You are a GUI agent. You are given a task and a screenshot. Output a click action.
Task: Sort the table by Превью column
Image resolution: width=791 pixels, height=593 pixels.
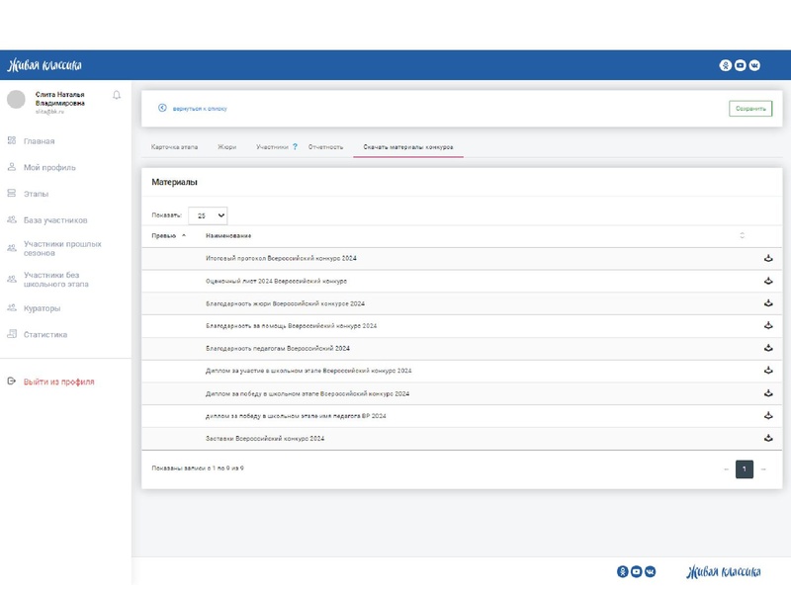pyautogui.click(x=169, y=235)
